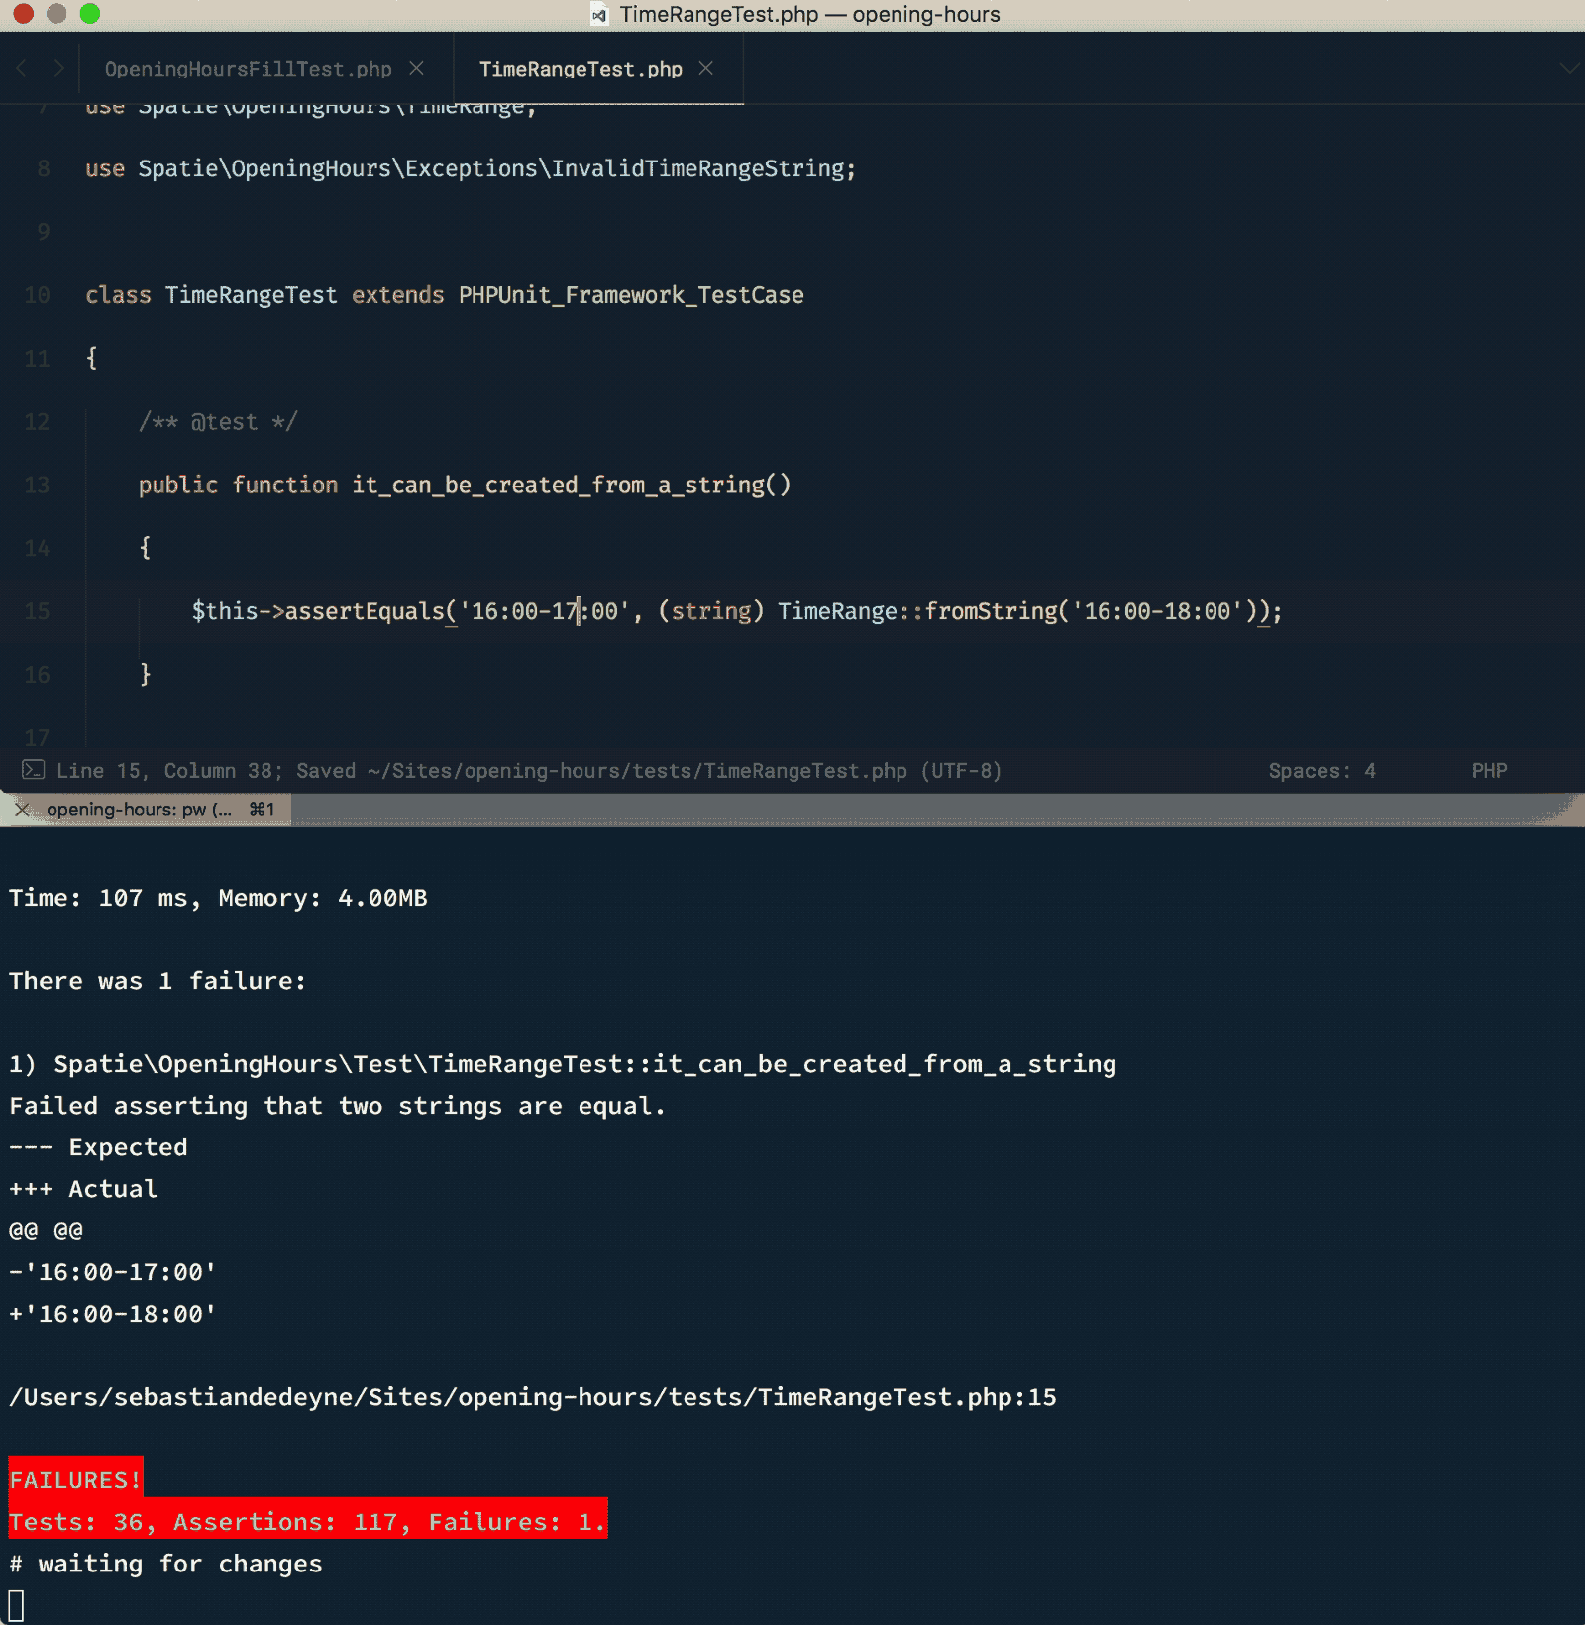1585x1625 pixels.
Task: Switch to the OpeningHoursFillTest.php tab
Action: point(248,69)
